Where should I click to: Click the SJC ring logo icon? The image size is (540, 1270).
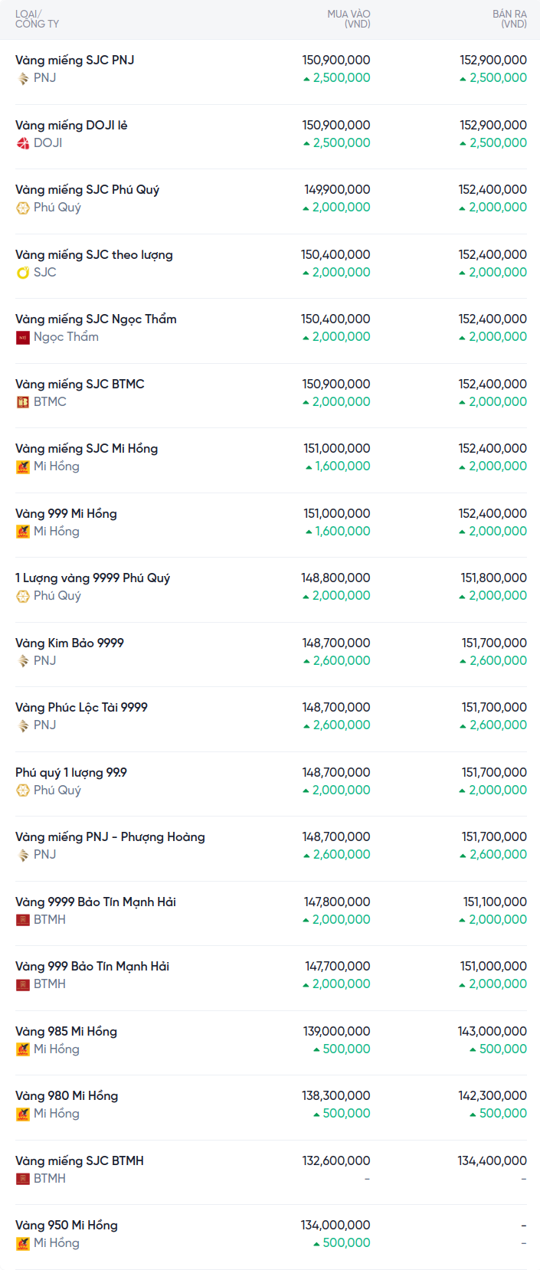(x=23, y=273)
